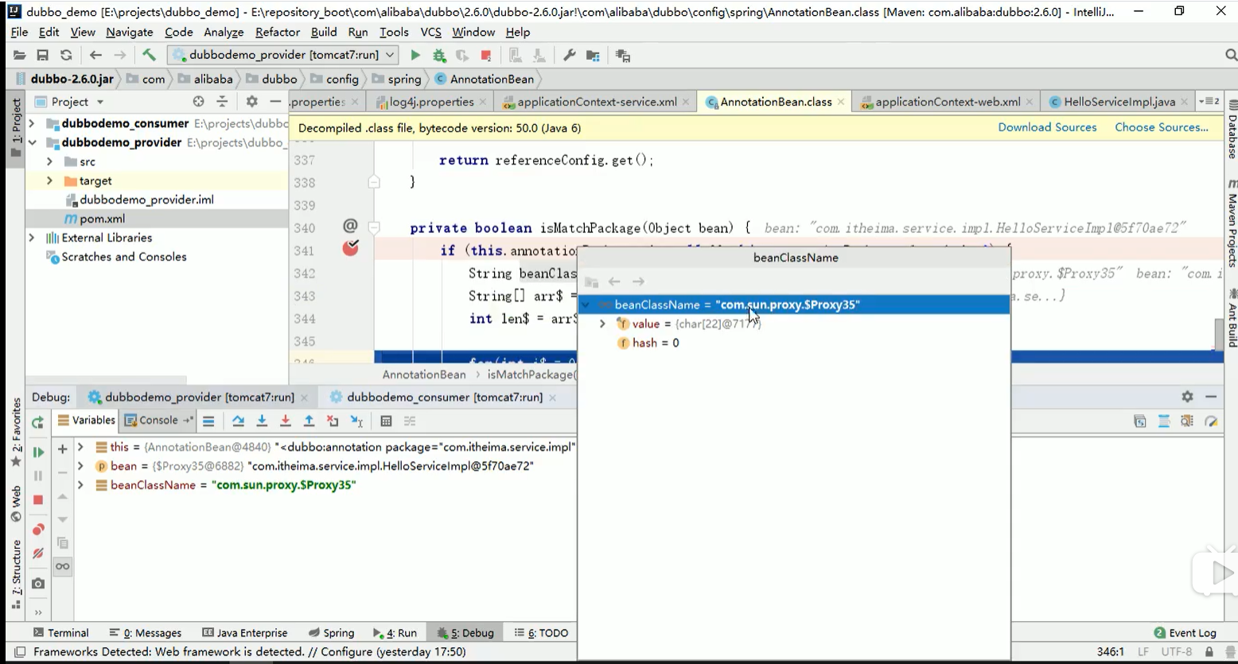The height and width of the screenshot is (664, 1238).
Task: Click Run to Cursor icon in debugger
Action: pyautogui.click(x=356, y=421)
